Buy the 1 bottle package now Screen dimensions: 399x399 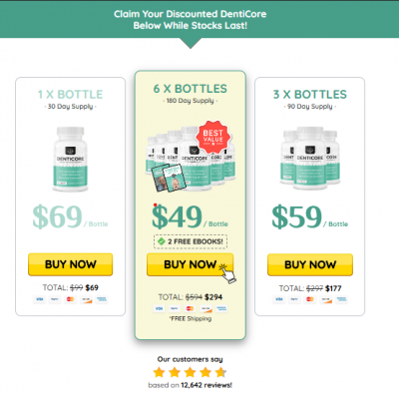tap(70, 264)
